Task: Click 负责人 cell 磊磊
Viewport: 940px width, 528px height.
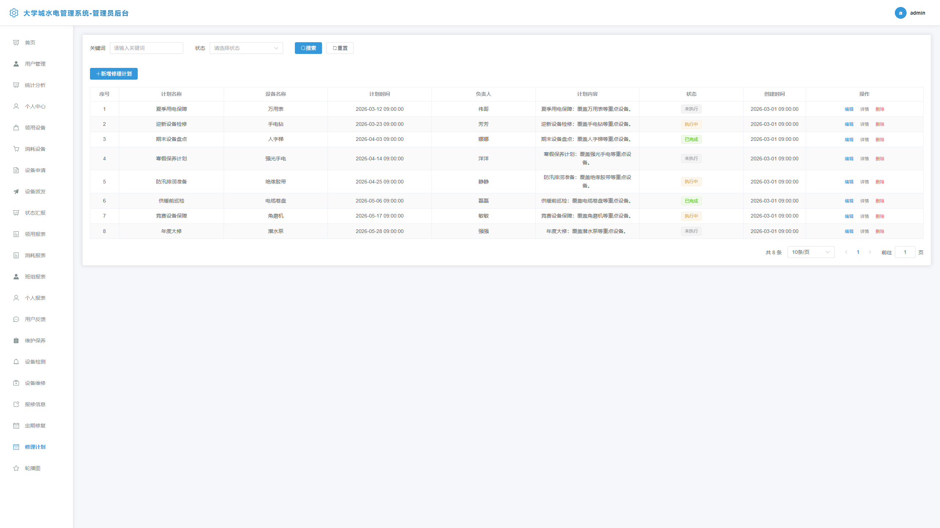Action: pyautogui.click(x=483, y=201)
